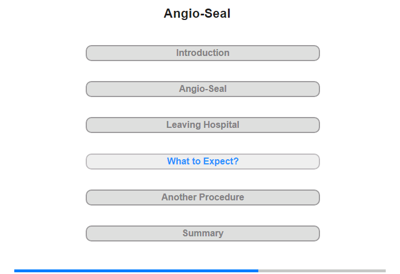Viewport: 400px width, 274px height.
Task: Open the highlighted What to Expect? item
Action: [x=202, y=162]
